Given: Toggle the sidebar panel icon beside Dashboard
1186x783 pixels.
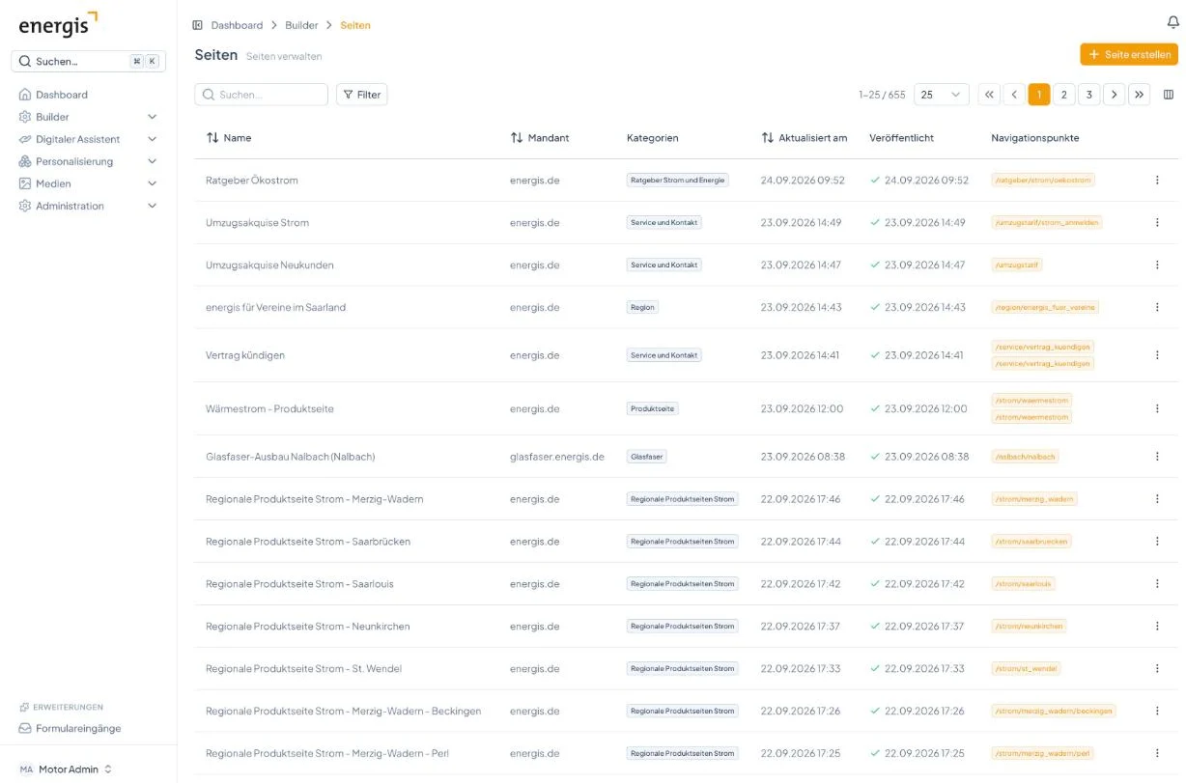Looking at the screenshot, I should 197,25.
